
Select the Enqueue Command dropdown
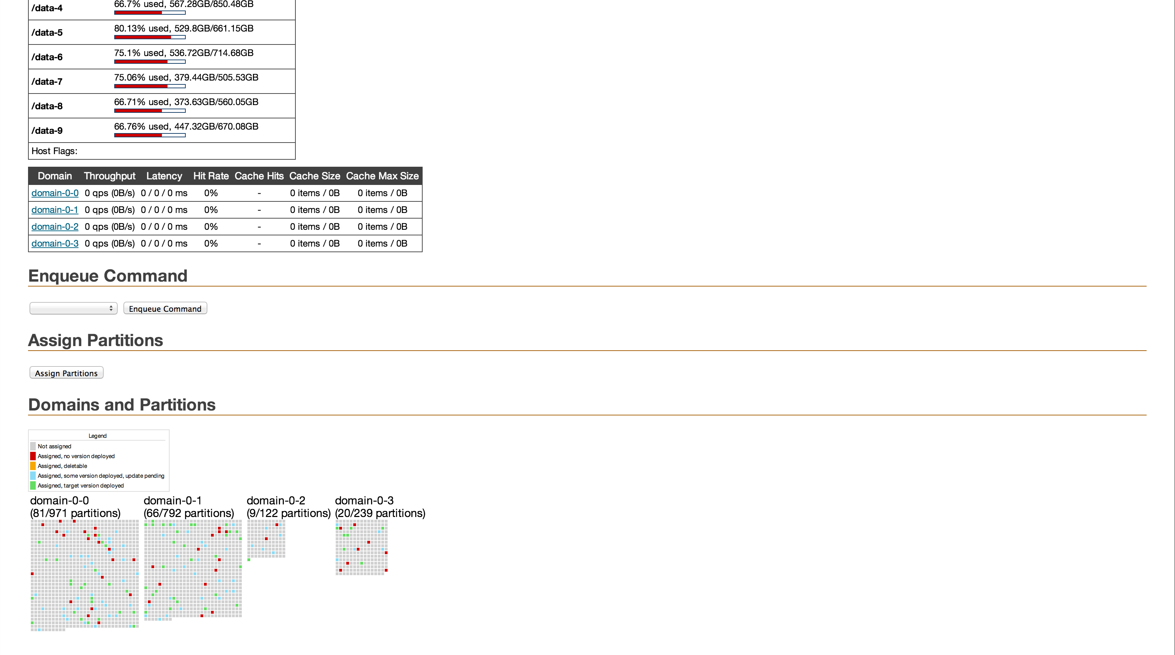tap(73, 308)
